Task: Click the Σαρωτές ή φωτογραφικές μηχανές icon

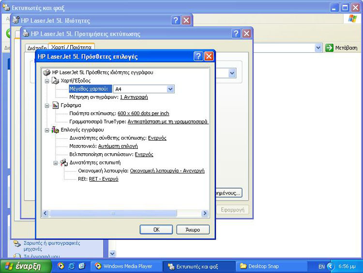Action: click(x=17, y=243)
